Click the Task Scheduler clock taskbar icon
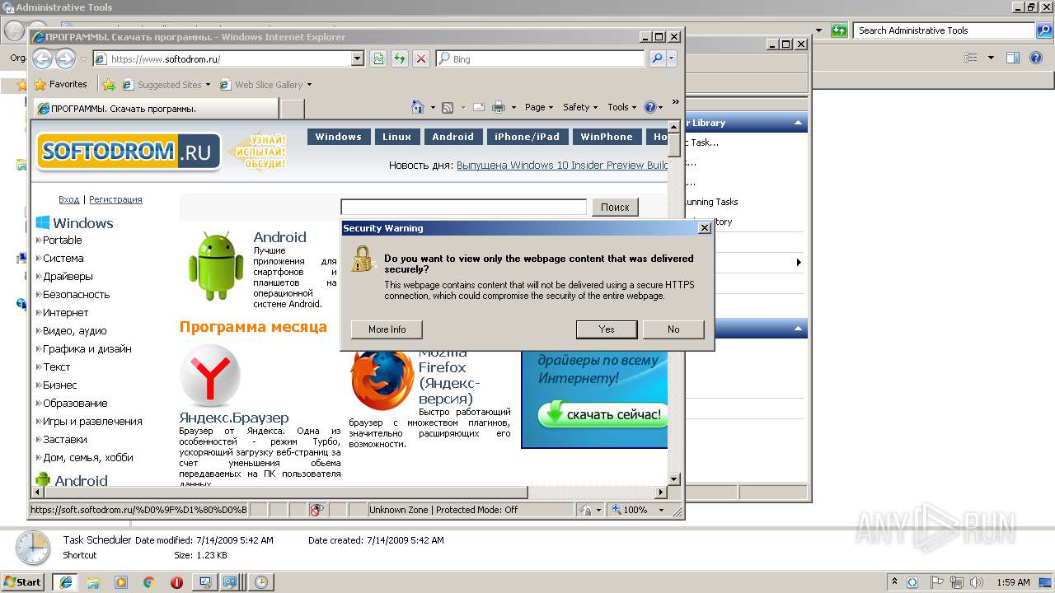The height and width of the screenshot is (593, 1055). coord(260,581)
